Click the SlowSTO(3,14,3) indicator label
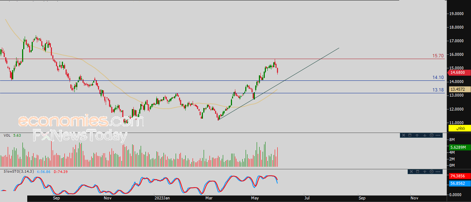This screenshot has width=471, height=202. (19, 172)
